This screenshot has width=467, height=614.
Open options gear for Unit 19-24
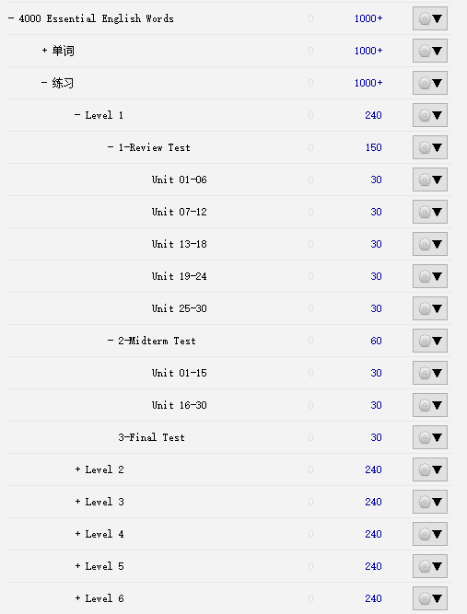point(430,276)
